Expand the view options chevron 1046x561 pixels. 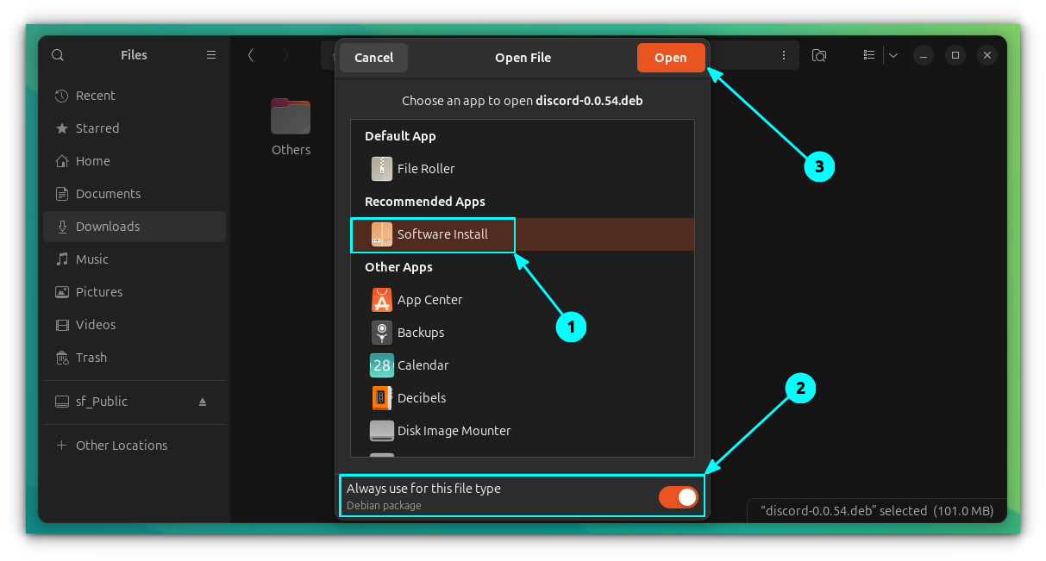[893, 54]
